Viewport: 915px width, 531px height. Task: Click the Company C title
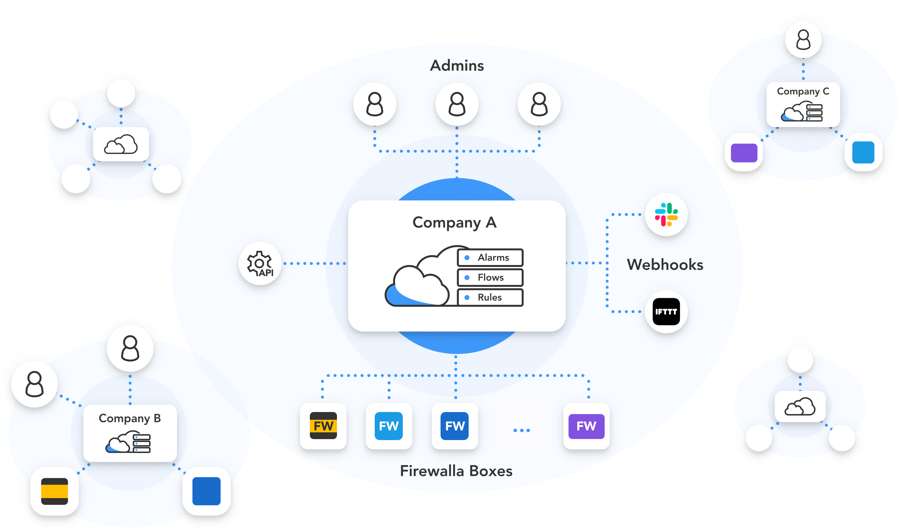point(803,92)
